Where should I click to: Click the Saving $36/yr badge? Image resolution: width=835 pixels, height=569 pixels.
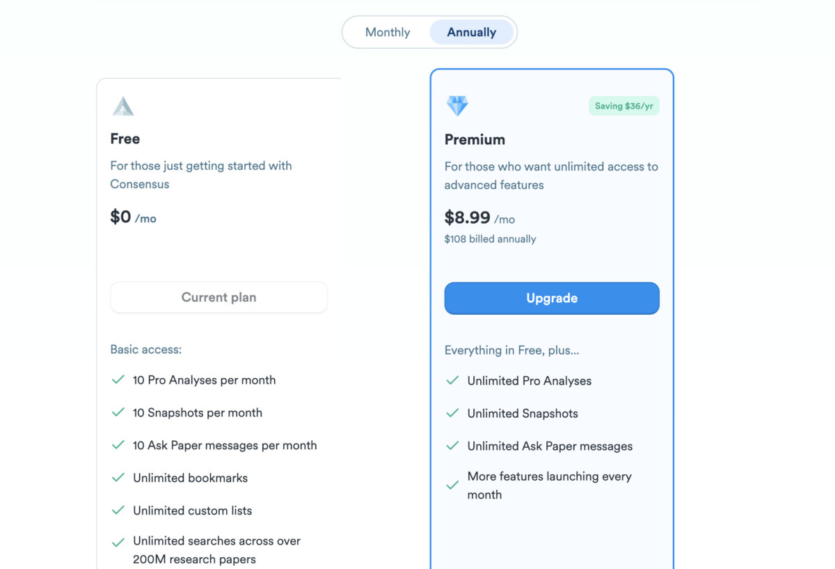(624, 106)
